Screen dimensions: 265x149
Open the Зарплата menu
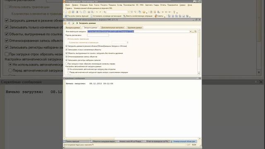point(149,5)
